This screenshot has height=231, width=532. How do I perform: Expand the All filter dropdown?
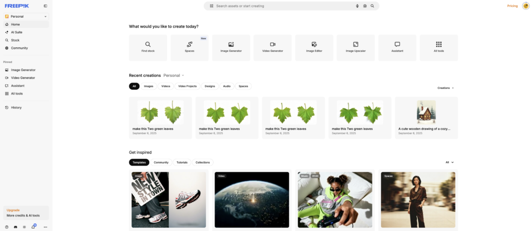(449, 162)
